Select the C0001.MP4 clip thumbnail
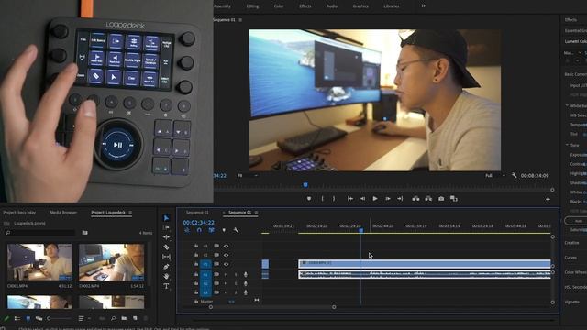587x330 pixels. [x=39, y=262]
